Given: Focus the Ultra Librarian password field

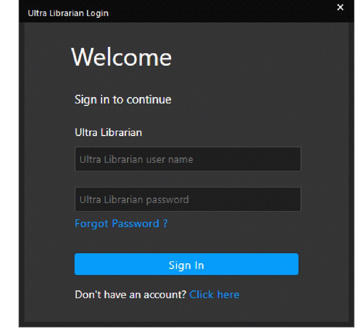Looking at the screenshot, I should click(188, 199).
